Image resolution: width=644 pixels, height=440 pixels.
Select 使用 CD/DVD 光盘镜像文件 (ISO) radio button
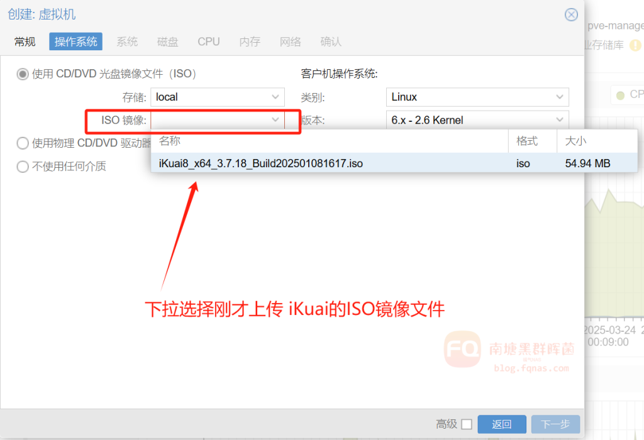pyautogui.click(x=23, y=74)
